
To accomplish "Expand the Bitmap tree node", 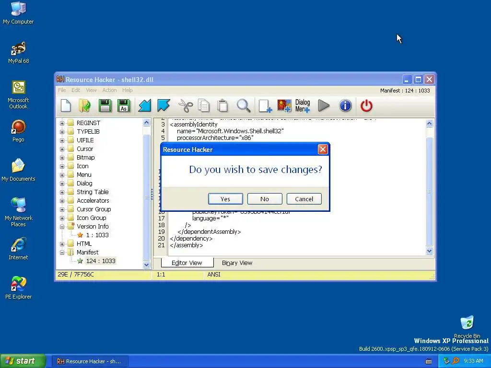I will point(62,158).
